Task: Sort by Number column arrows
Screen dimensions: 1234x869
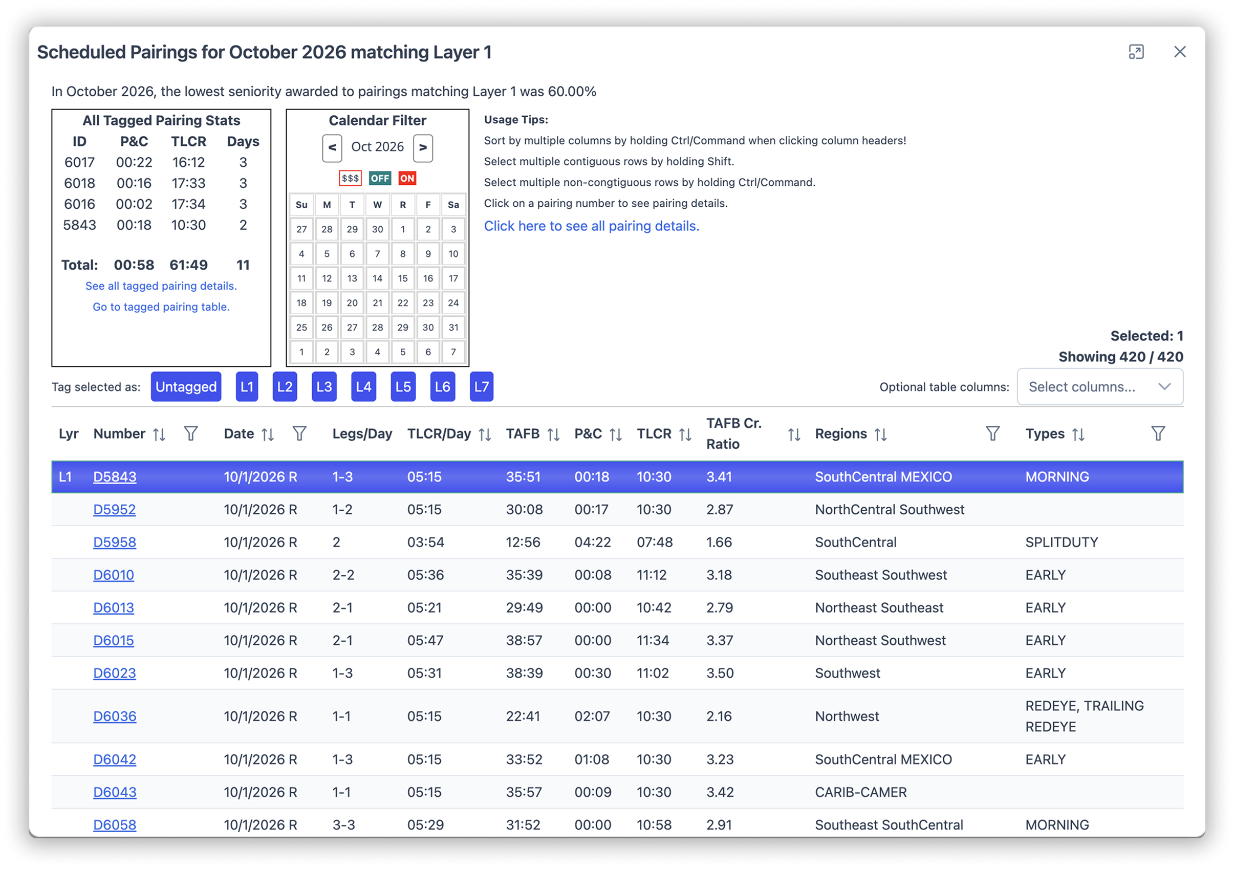Action: (159, 434)
